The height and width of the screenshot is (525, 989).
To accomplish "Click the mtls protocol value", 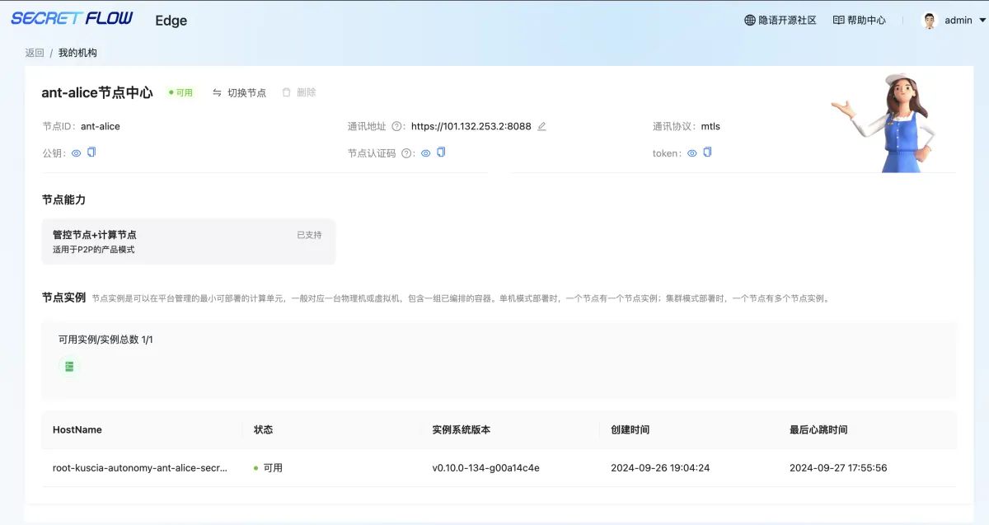I will click(x=710, y=126).
